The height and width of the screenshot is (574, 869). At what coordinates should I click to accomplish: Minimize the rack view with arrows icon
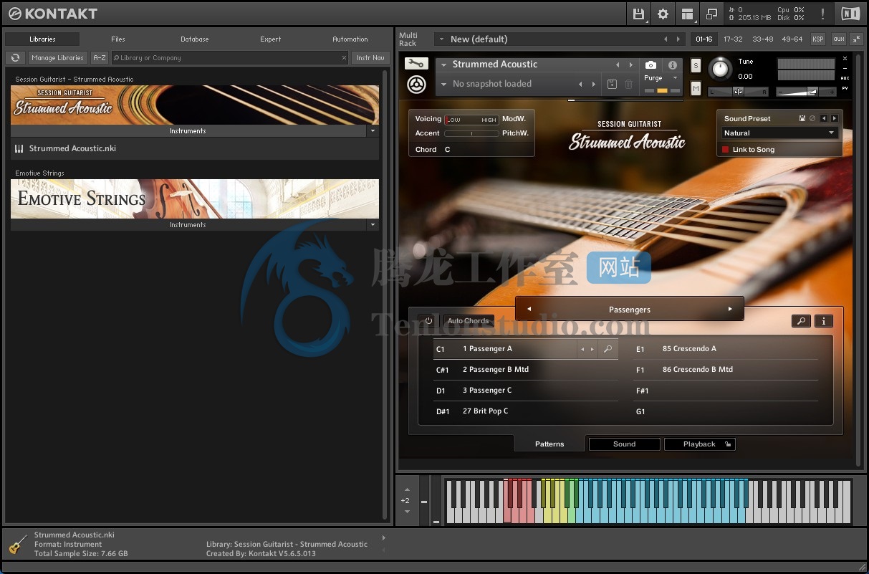pyautogui.click(x=857, y=39)
